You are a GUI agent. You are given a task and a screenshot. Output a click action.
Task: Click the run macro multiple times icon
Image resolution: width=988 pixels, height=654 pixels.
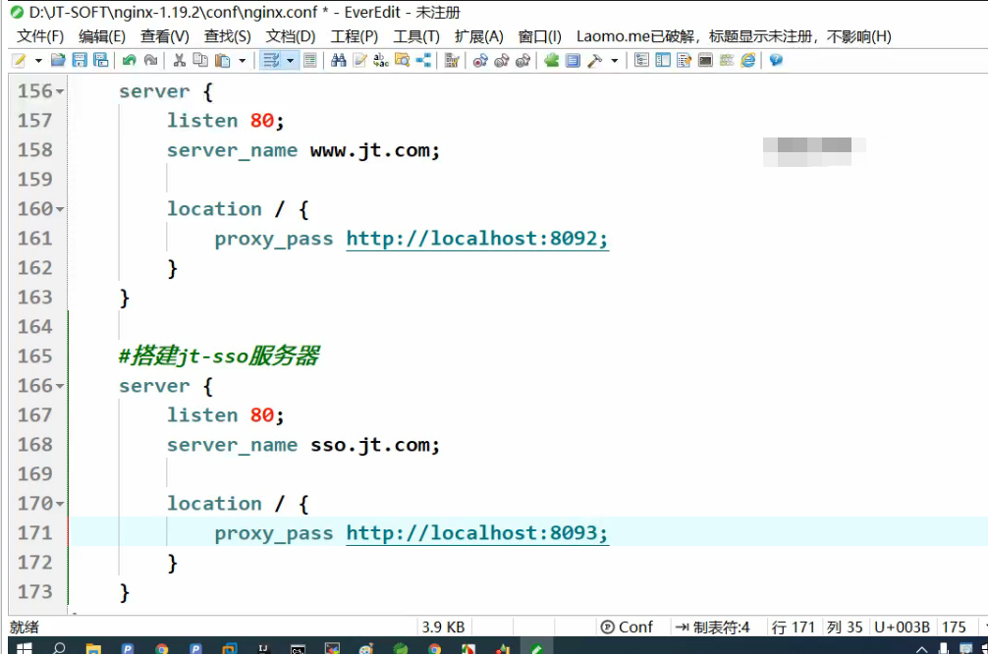pyautogui.click(x=523, y=61)
